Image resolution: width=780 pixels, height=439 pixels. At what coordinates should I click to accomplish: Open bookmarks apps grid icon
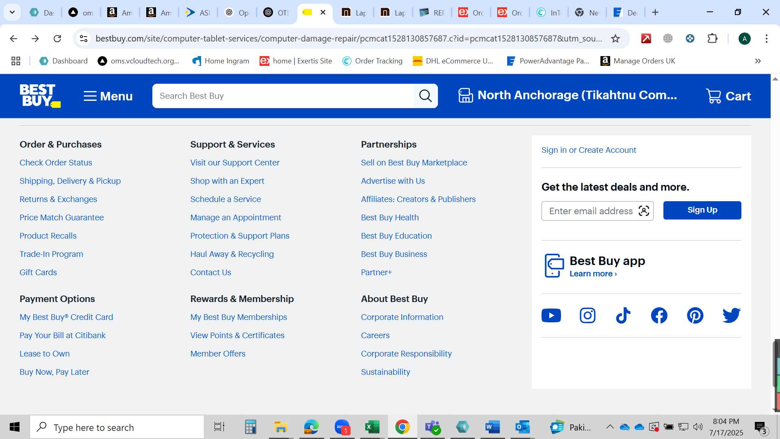pos(16,61)
